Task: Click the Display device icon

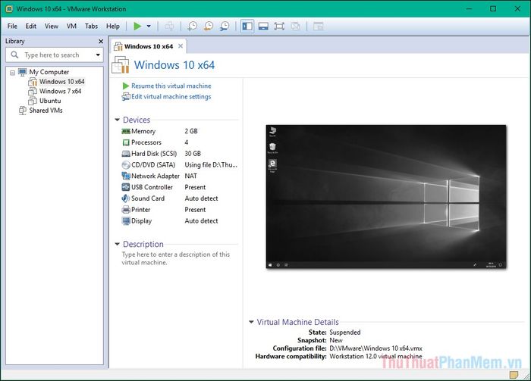Action: pyautogui.click(x=126, y=220)
